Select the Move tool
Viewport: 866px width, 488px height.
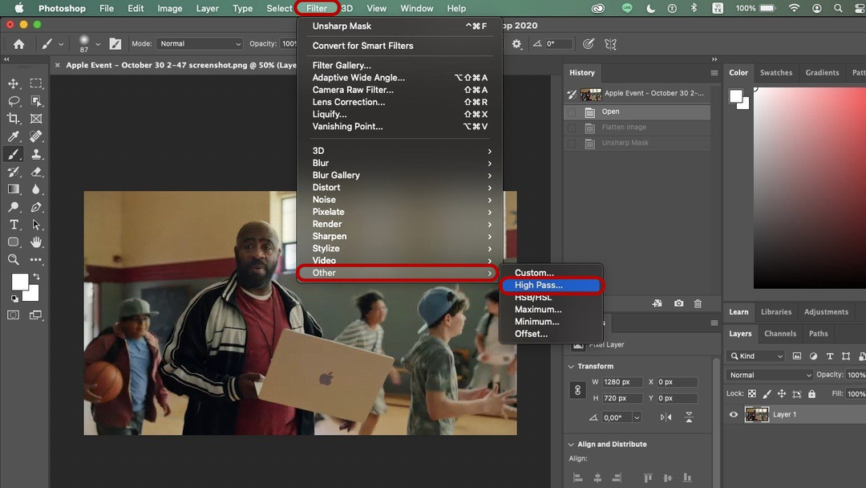14,83
